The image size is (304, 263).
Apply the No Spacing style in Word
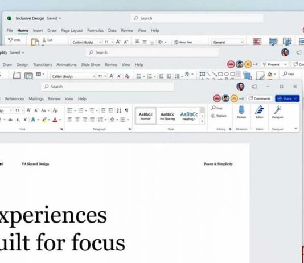pos(167,116)
